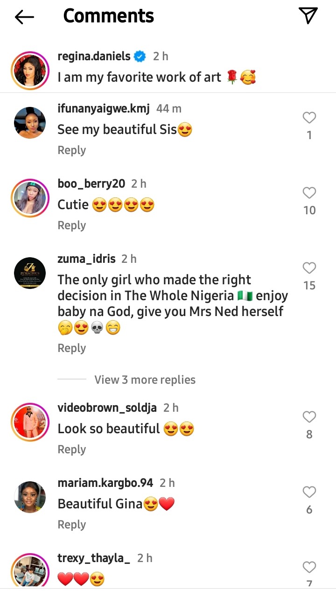This screenshot has height=591, width=336.
Task: Reply to ifunanyaigwe.kmj's comment
Action: pyautogui.click(x=71, y=150)
